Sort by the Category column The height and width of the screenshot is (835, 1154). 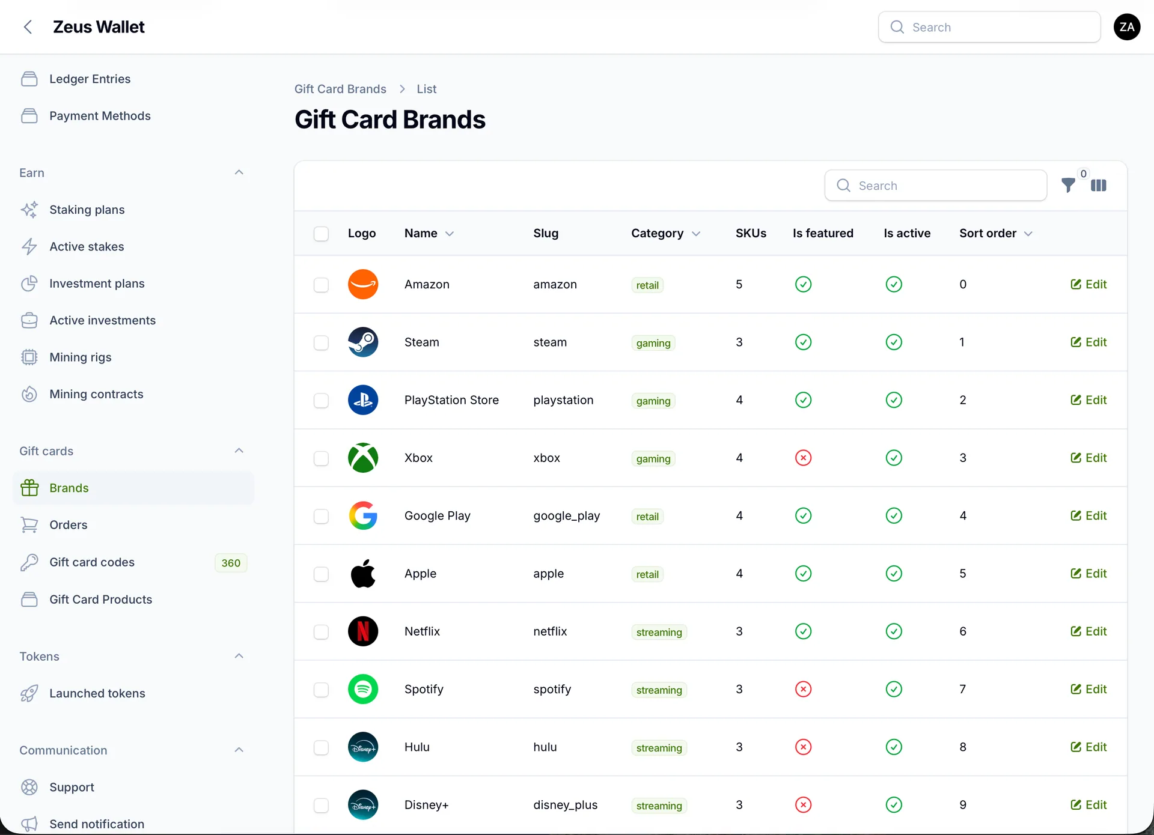[665, 234]
